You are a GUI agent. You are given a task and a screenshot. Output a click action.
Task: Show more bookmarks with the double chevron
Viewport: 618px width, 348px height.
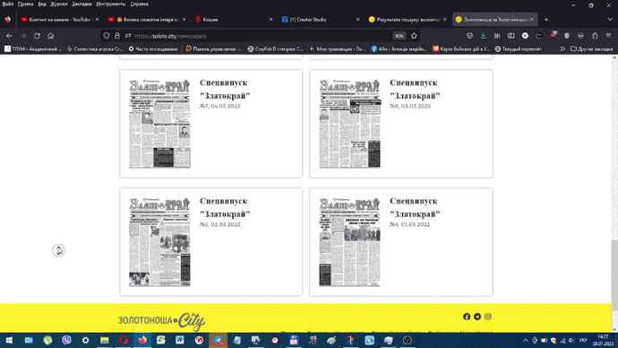point(562,49)
